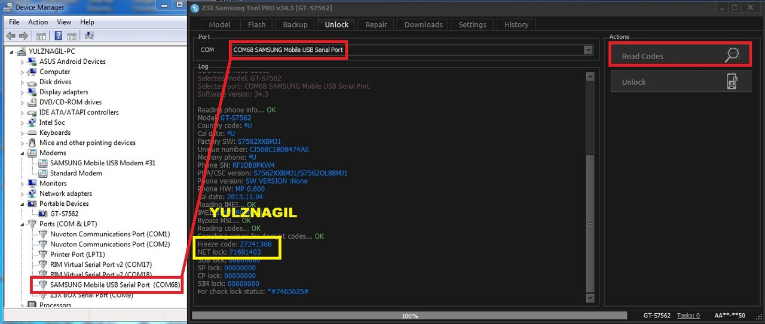The width and height of the screenshot is (765, 324).
Task: Expand the Intel Soc node
Action: (23, 122)
